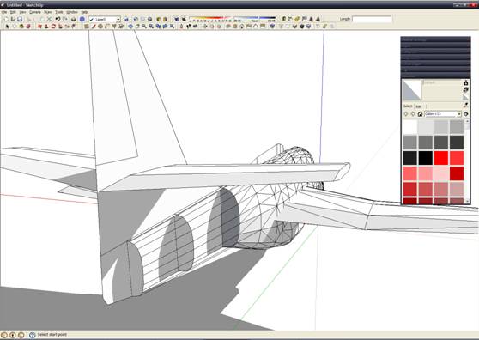479x340 pixels.
Task: Switch to the Select tab in Materials
Action: pyautogui.click(x=408, y=106)
